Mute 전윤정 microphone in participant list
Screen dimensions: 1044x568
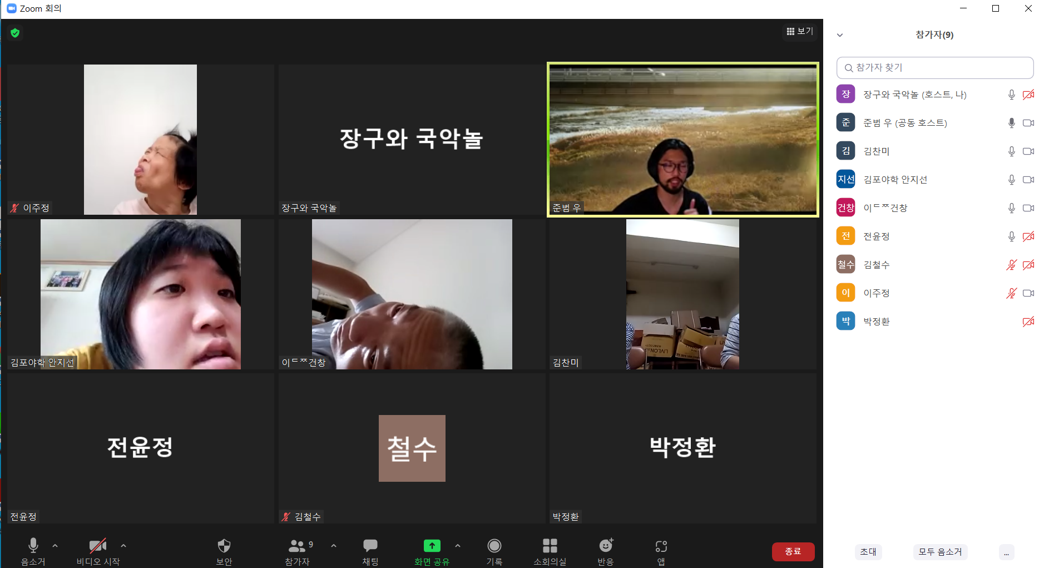1012,236
